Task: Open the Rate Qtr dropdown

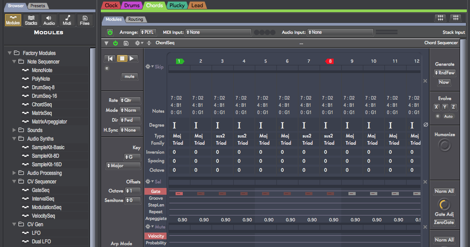Action: (130, 100)
